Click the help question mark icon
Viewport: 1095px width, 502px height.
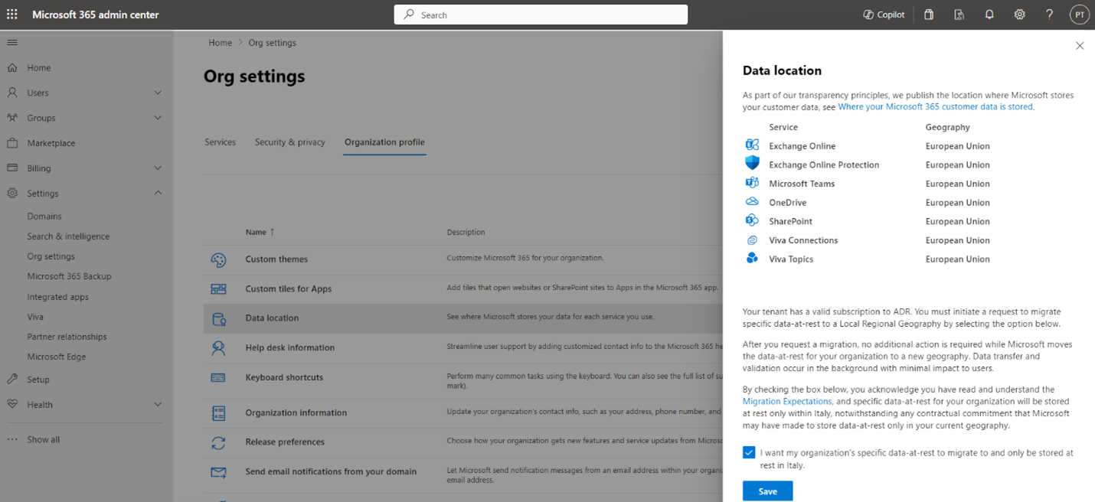pyautogui.click(x=1050, y=15)
